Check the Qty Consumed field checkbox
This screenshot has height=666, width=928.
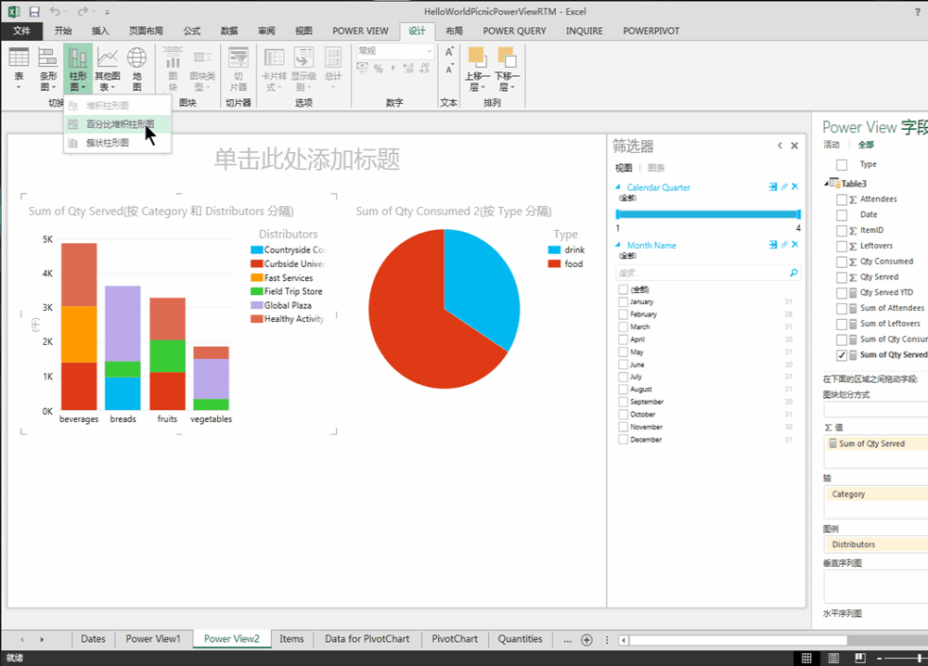pos(842,262)
